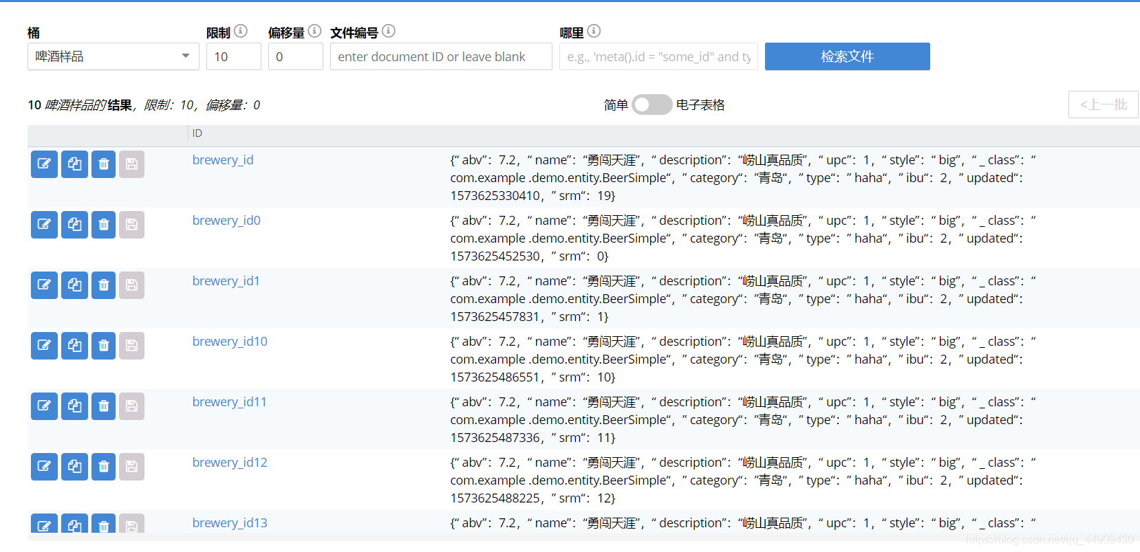Delete the brewery_id1 document
This screenshot has width=1140, height=552.
tap(103, 285)
